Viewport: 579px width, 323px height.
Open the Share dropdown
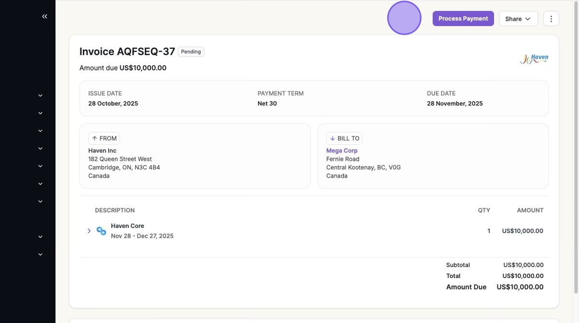(518, 19)
